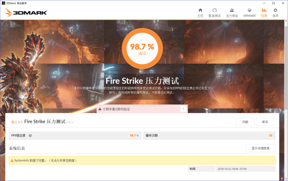Click the 负载 load button

point(245,122)
